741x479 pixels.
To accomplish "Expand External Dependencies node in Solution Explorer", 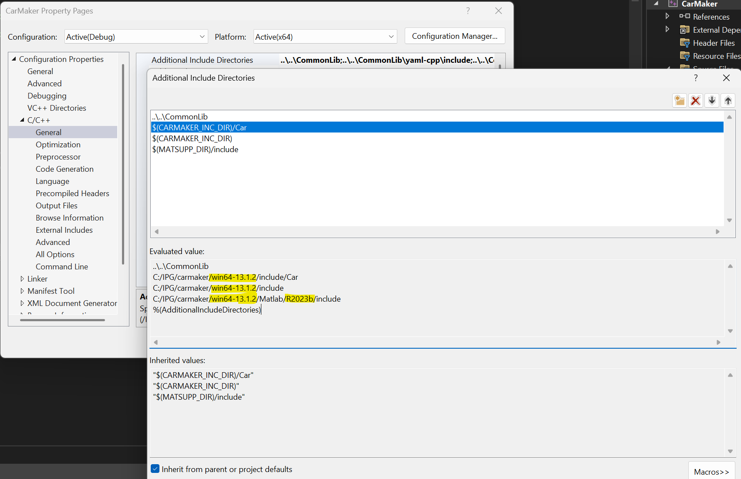I will (667, 29).
